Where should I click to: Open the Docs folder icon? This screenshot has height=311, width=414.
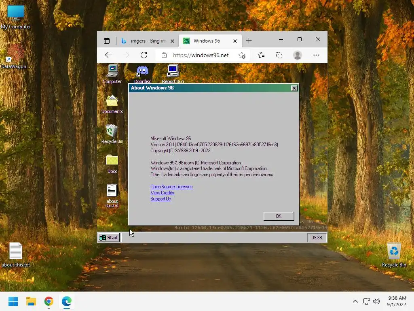click(x=112, y=164)
